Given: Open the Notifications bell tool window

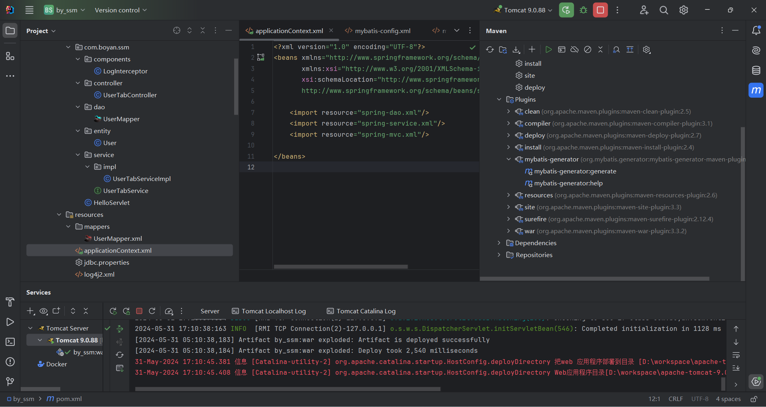Looking at the screenshot, I should tap(756, 31).
